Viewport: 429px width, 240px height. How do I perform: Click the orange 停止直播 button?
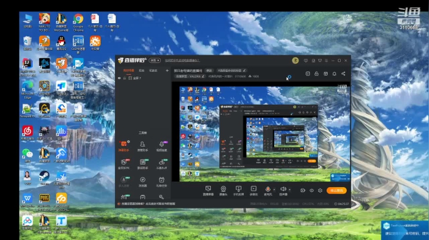[x=337, y=190]
